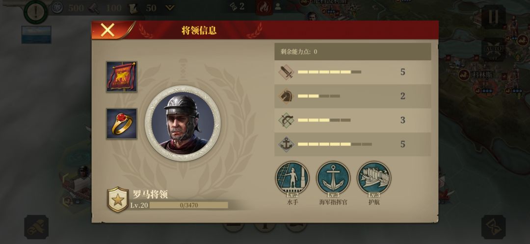This screenshot has height=244, width=530.
Task: Pause the game with pause button
Action: point(494,17)
